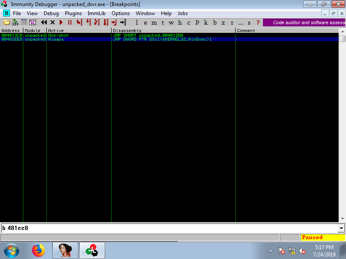
Task: Click the attach-to-process running man icon
Action: [x=15, y=22]
